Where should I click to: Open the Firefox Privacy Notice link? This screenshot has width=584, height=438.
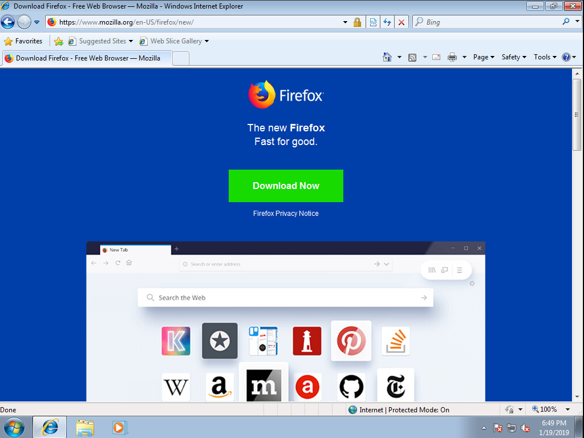(286, 214)
